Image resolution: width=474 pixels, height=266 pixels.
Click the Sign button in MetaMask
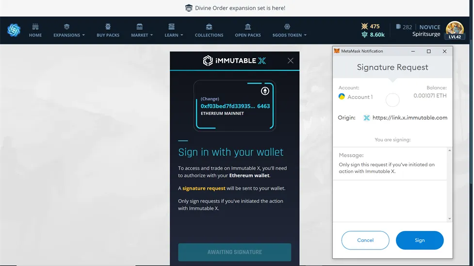(x=420, y=240)
